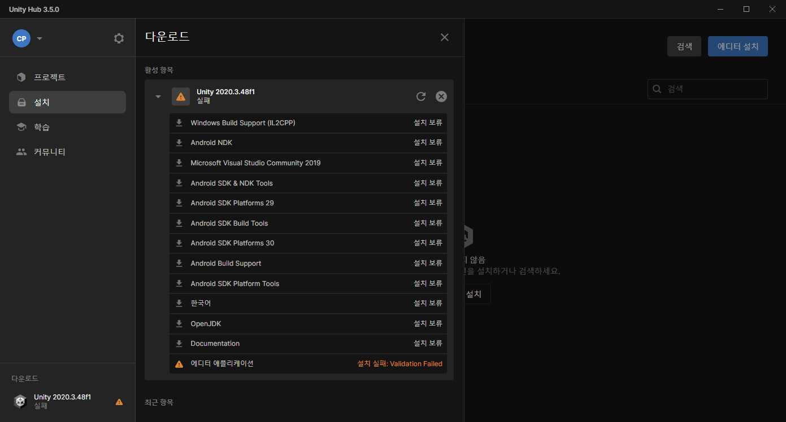Open Unity 2020.3.48f1 entry in sidebar downloads

(x=67, y=401)
